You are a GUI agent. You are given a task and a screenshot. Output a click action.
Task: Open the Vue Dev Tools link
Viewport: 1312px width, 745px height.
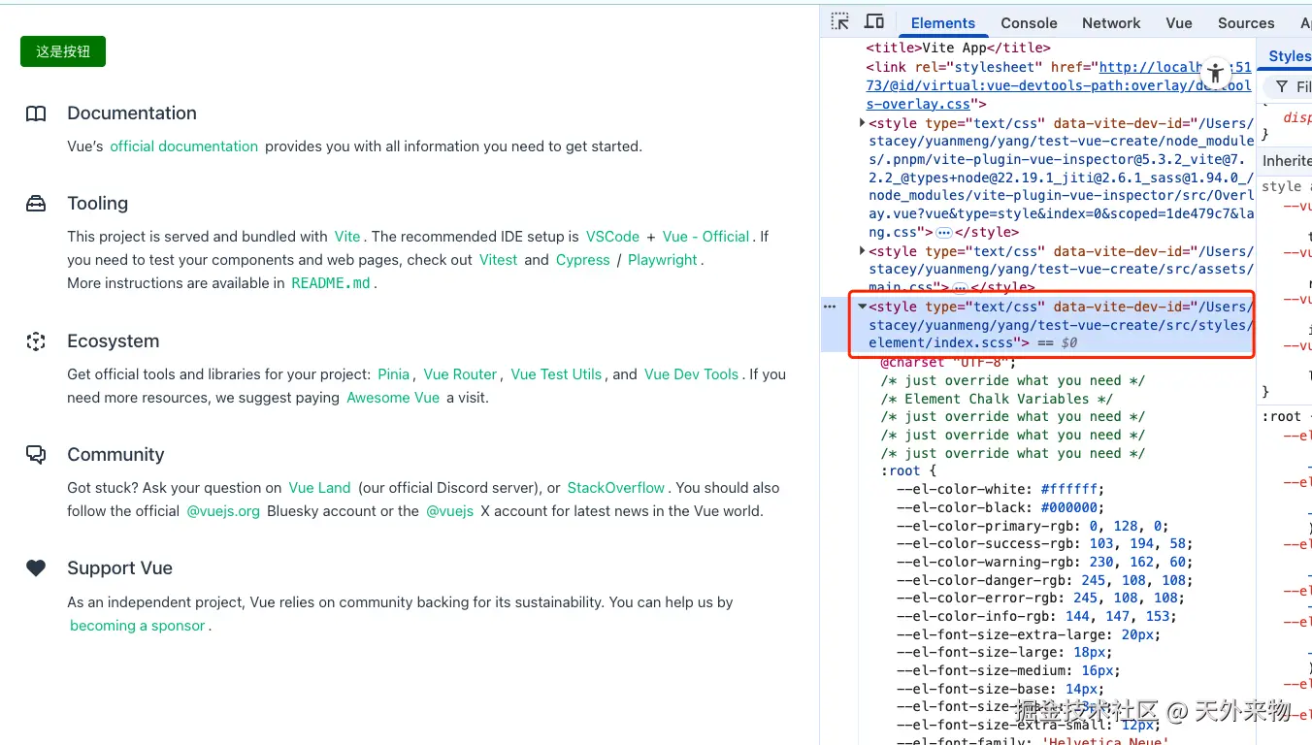691,374
